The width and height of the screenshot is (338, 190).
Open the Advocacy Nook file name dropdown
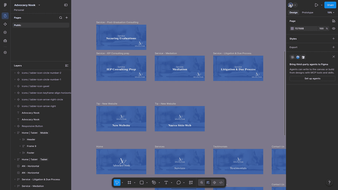point(39,5)
